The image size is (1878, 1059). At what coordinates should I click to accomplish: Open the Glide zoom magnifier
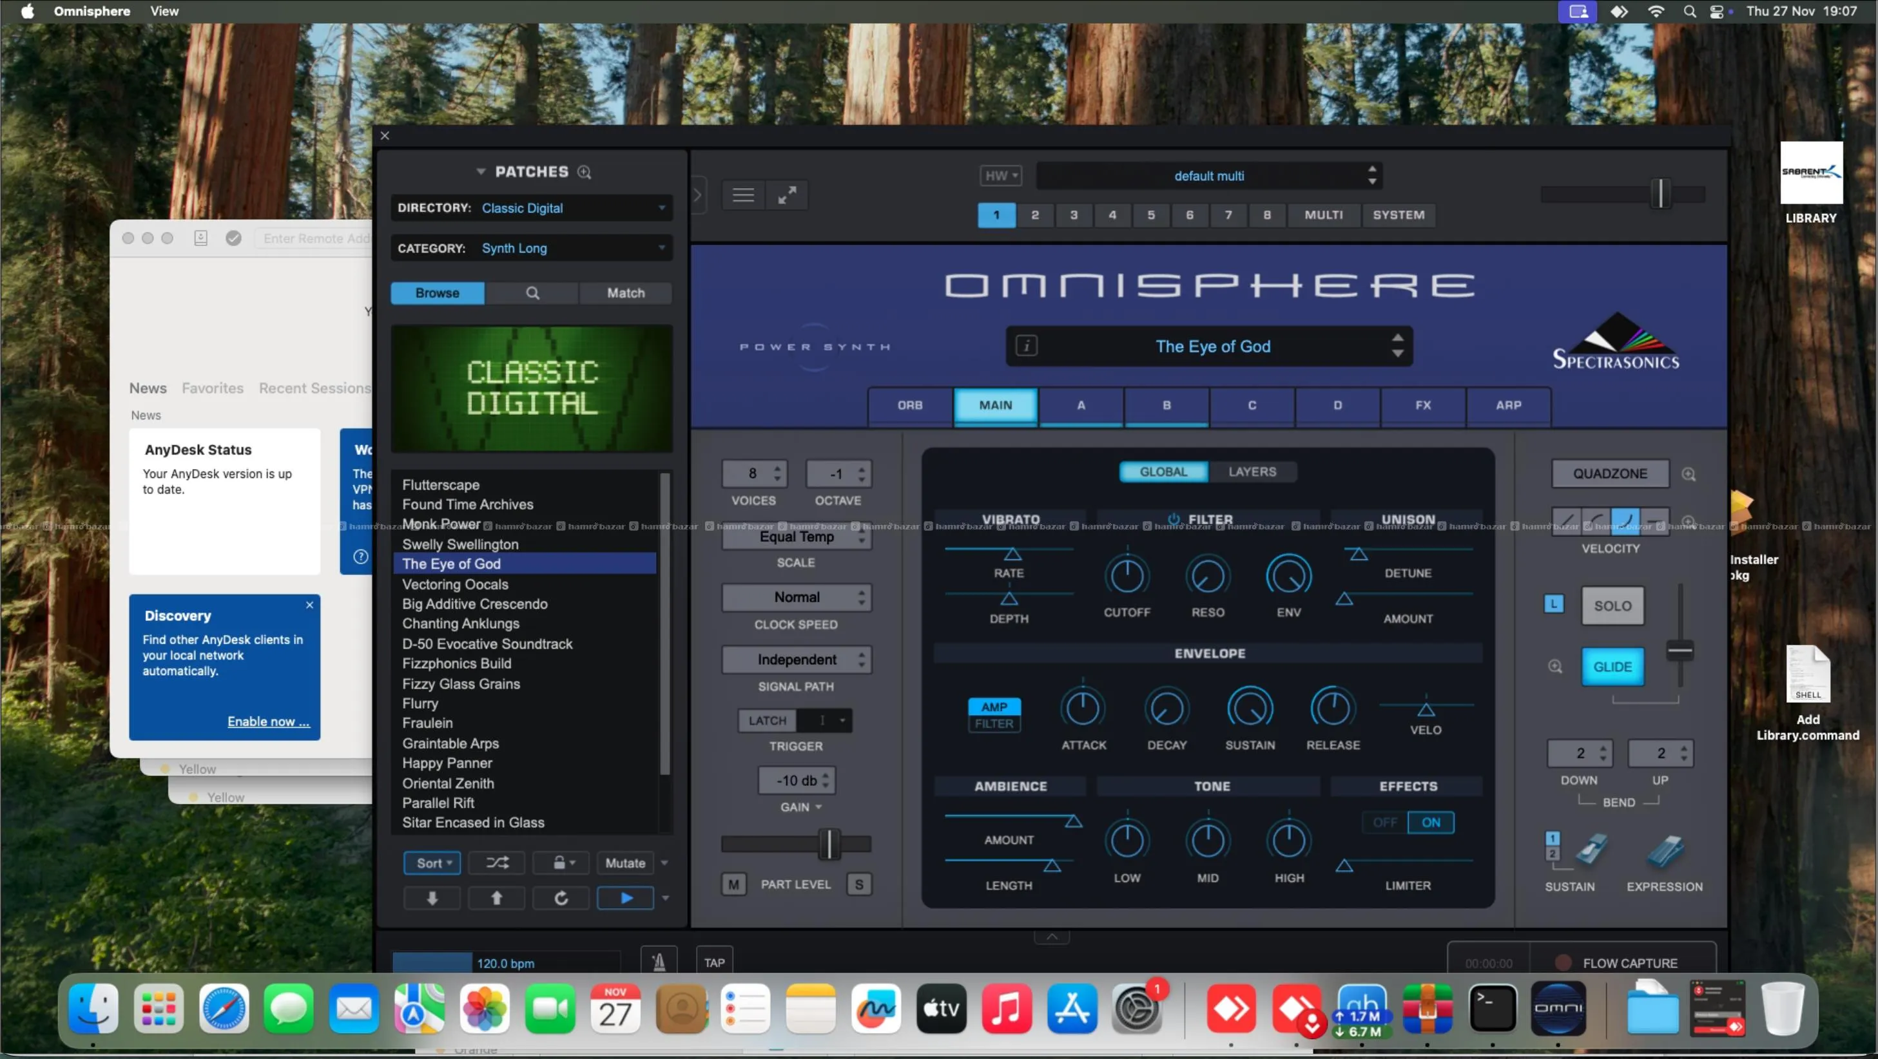[x=1555, y=667]
